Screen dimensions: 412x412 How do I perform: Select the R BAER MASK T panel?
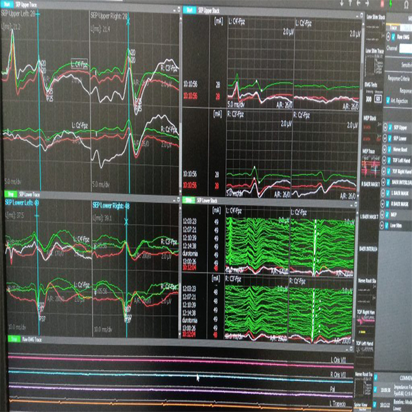tap(371, 184)
